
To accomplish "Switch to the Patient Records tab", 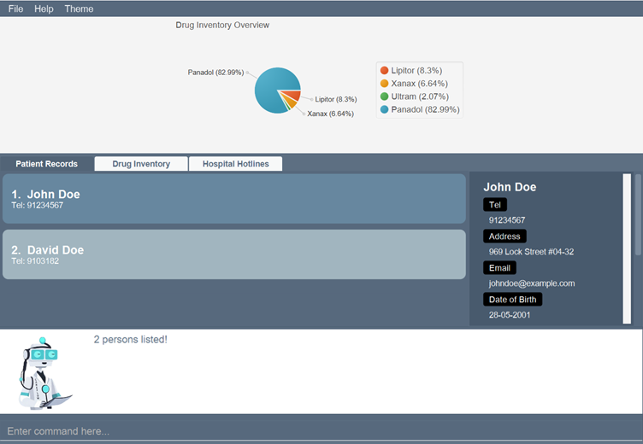I will coord(47,164).
